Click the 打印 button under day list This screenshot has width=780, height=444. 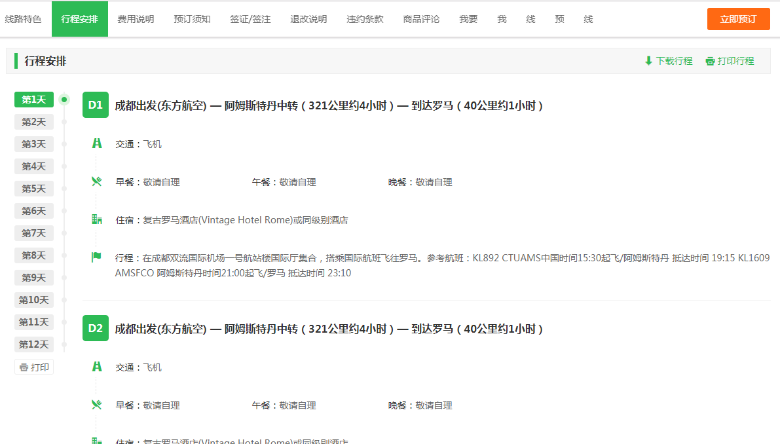34,367
